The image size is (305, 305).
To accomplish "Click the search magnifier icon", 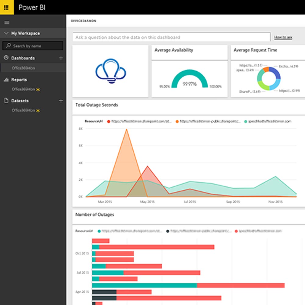I will [8, 45].
